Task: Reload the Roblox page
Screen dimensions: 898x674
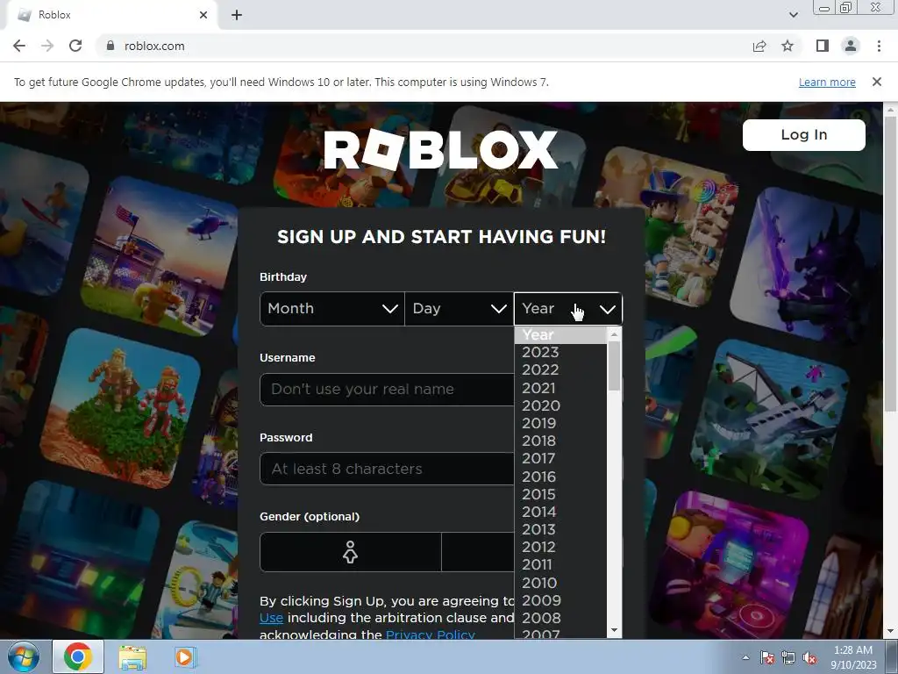Action: 75,46
